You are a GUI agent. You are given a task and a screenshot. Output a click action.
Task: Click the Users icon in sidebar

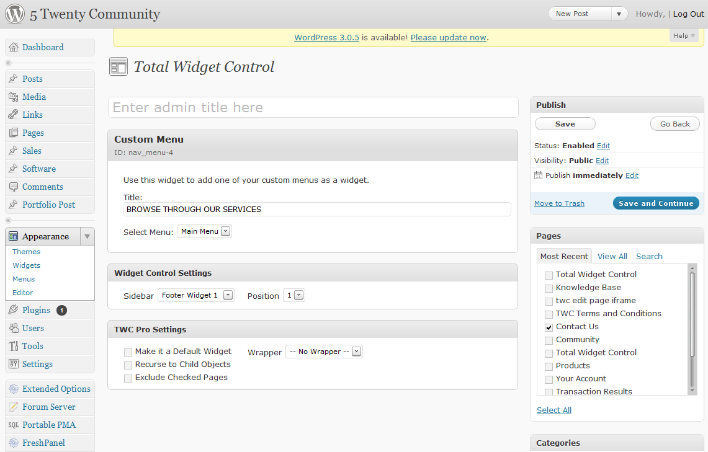[x=14, y=328]
